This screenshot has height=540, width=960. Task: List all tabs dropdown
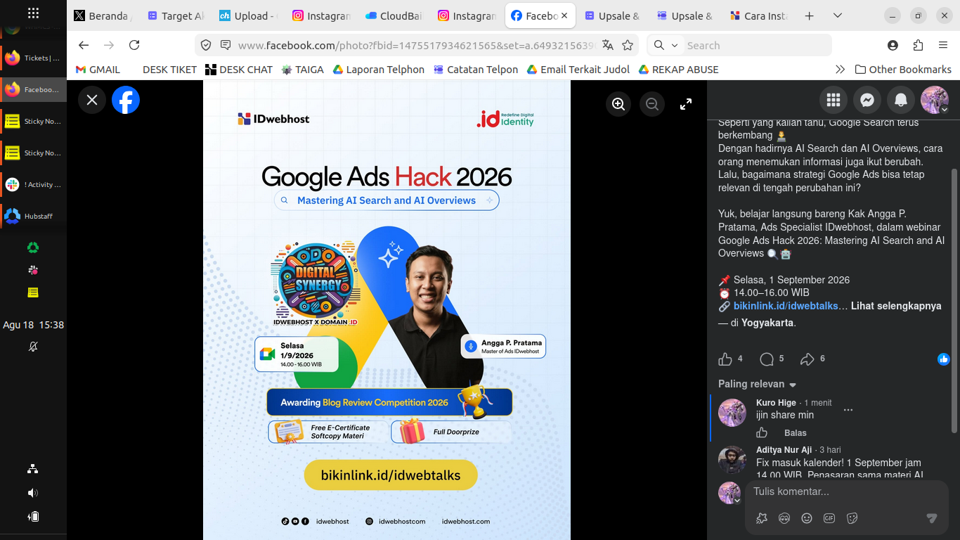click(x=837, y=15)
